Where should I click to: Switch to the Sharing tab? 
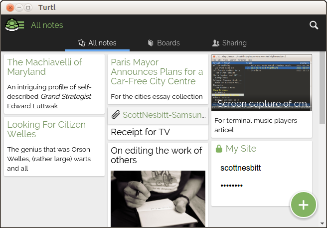click(229, 43)
